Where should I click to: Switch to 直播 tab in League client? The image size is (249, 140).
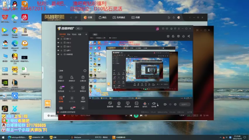[x=135, y=17]
